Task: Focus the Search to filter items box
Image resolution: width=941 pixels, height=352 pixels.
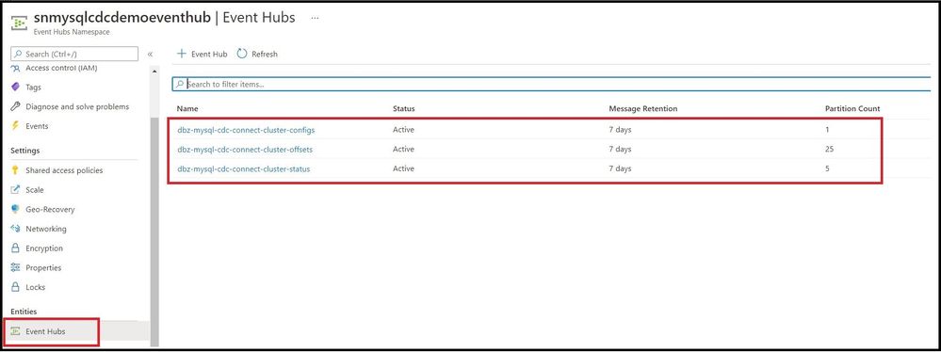Action: click(x=551, y=84)
